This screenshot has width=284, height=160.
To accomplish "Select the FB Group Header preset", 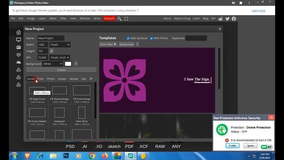I will (x=37, y=116).
